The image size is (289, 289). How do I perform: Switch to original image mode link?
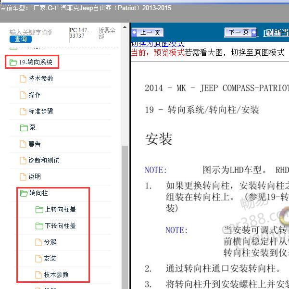(x=157, y=44)
